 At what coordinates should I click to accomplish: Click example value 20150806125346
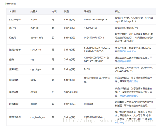[93, 117]
